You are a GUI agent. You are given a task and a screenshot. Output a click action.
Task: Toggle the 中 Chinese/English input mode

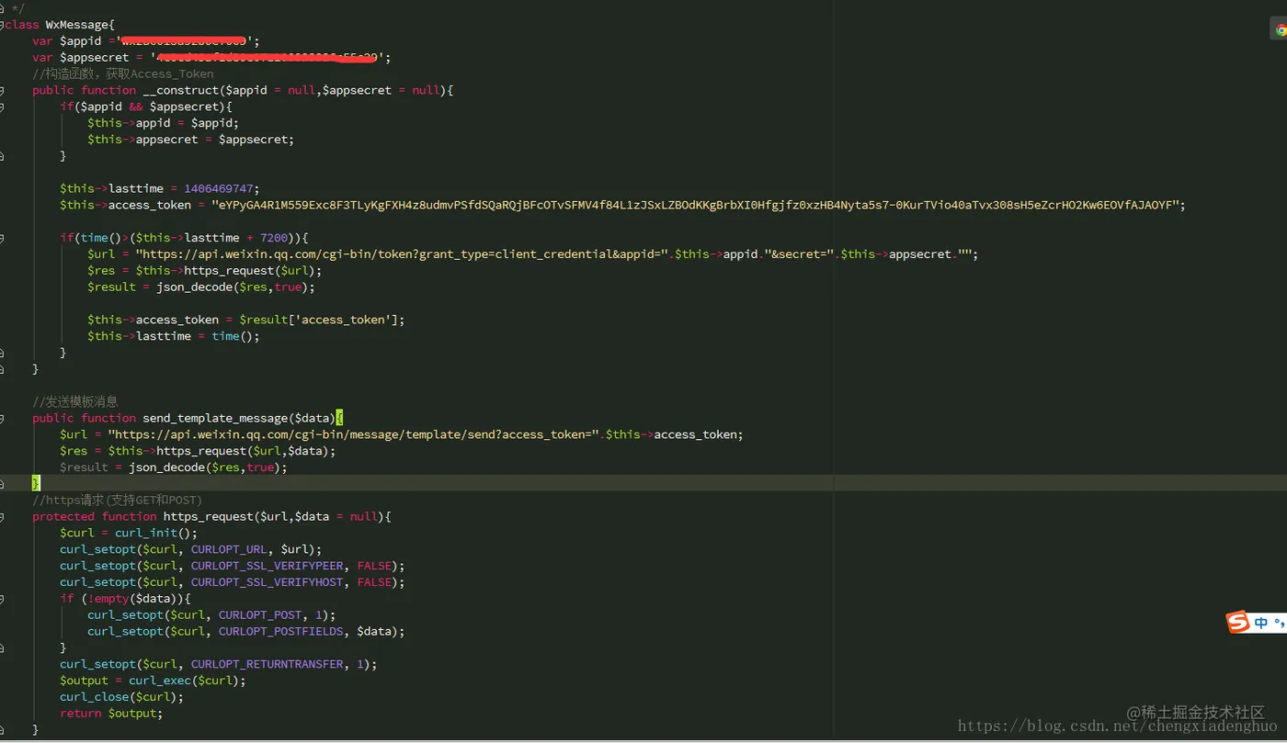[x=1260, y=623]
